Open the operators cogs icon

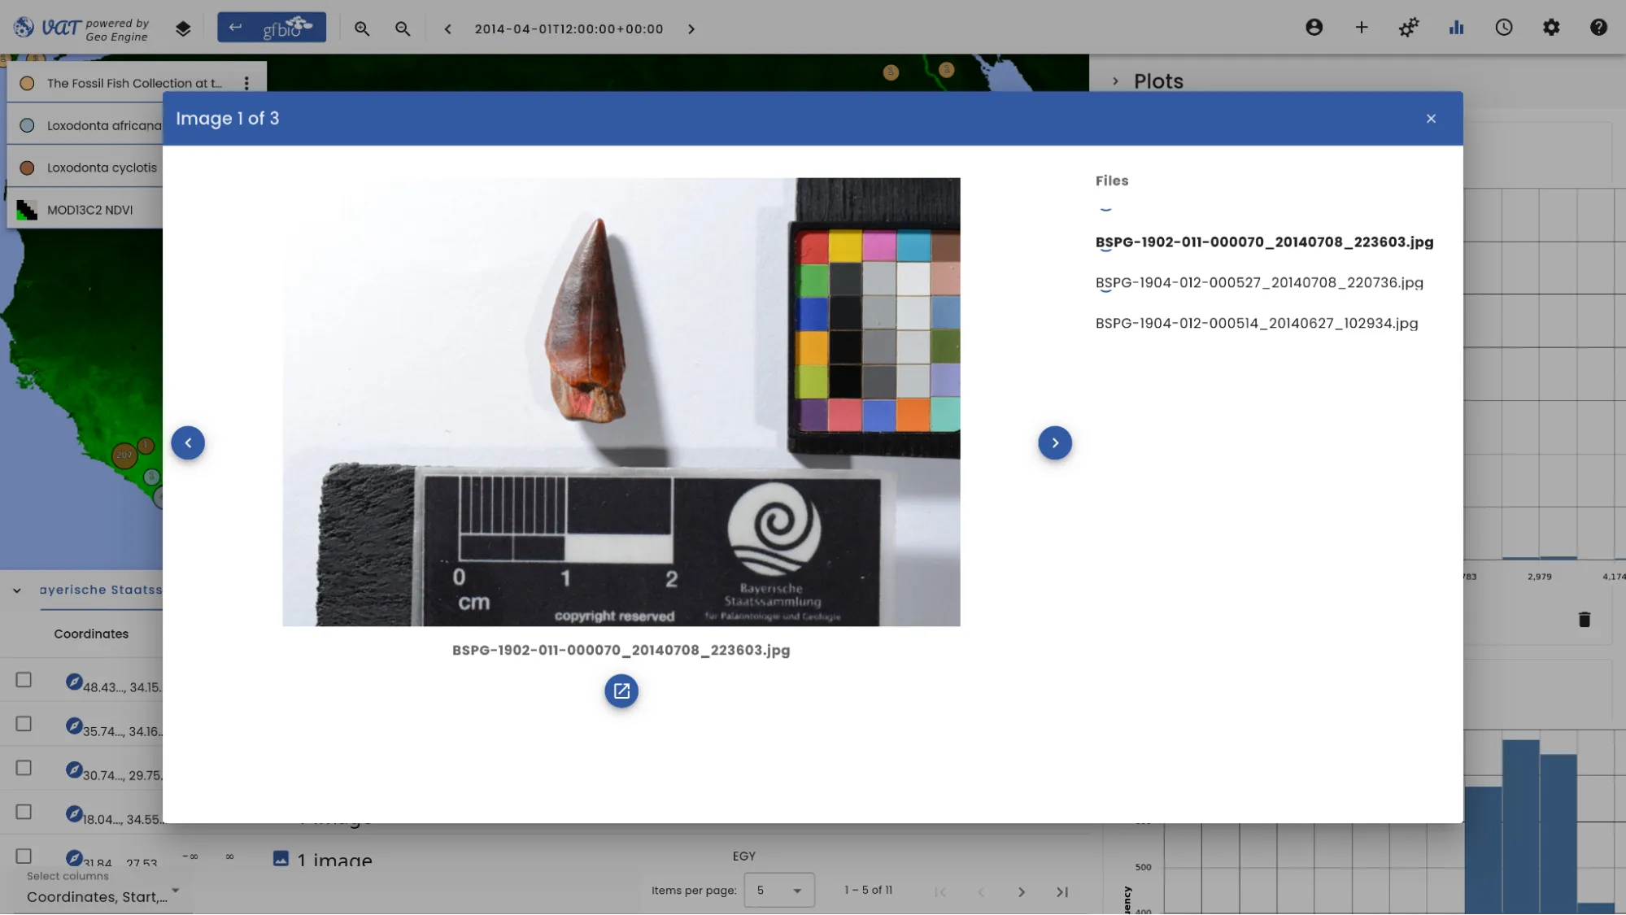[1409, 28]
